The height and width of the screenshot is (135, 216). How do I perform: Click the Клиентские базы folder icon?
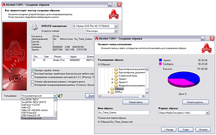(116, 76)
